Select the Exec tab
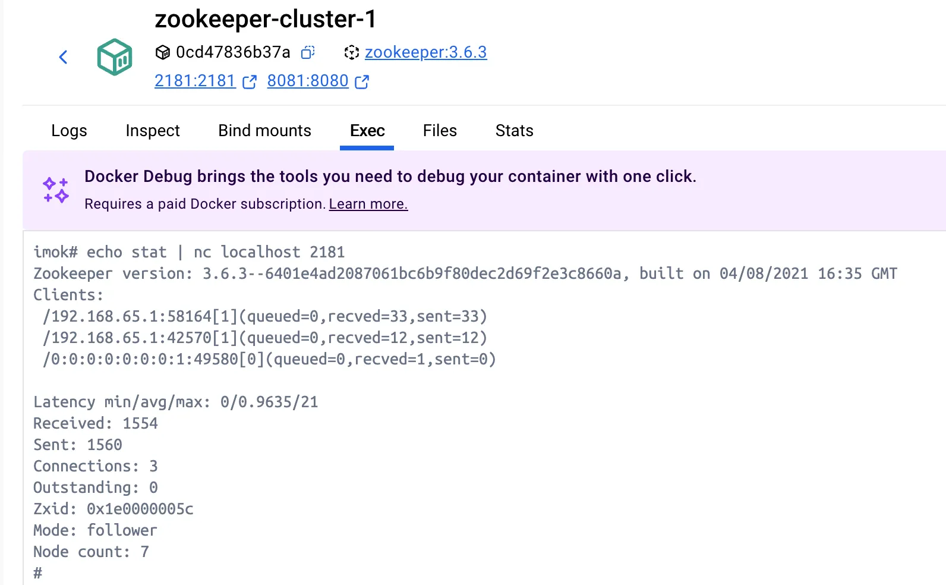Viewport: 946px width, 585px height. (x=367, y=131)
